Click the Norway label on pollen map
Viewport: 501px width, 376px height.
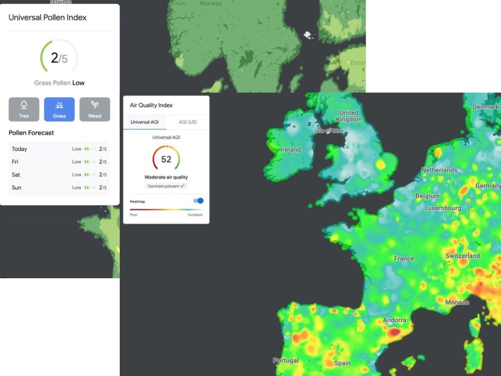(211, 4)
